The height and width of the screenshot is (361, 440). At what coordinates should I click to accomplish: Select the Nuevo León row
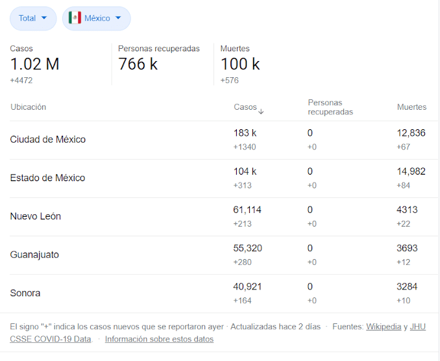pyautogui.click(x=36, y=216)
